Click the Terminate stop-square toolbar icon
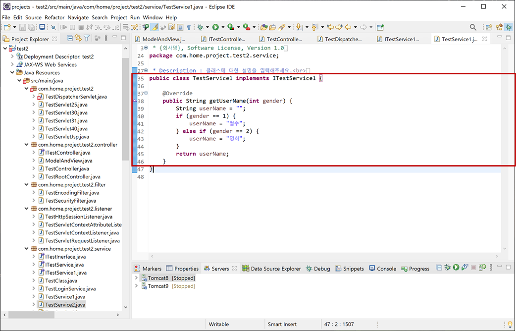The width and height of the screenshot is (516, 331). (x=81, y=27)
